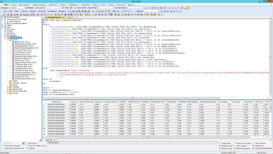Click the magnifier icon next to Content Search
The height and width of the screenshot is (154, 273).
[146, 8]
